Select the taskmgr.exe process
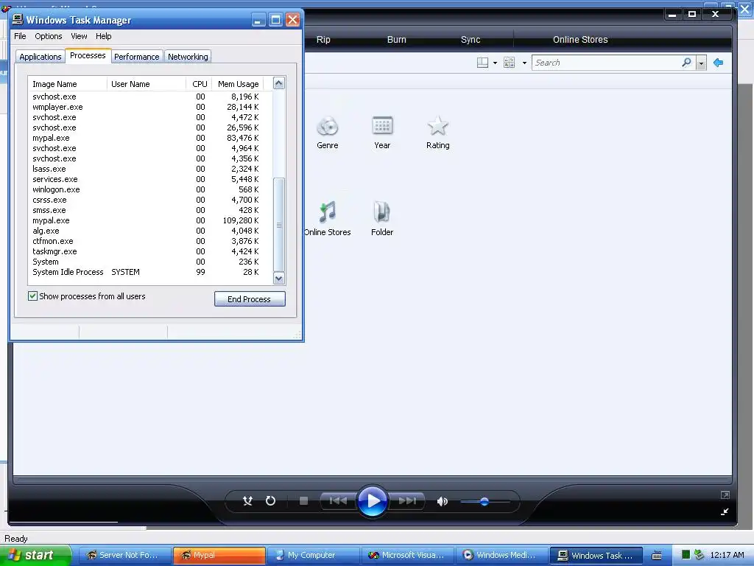Screen dimensions: 754x566 [x=150, y=251]
